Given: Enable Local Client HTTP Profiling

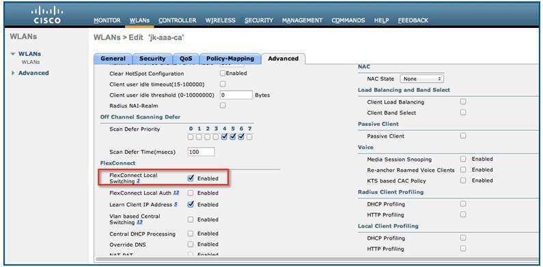Looking at the screenshot, I should (463, 249).
